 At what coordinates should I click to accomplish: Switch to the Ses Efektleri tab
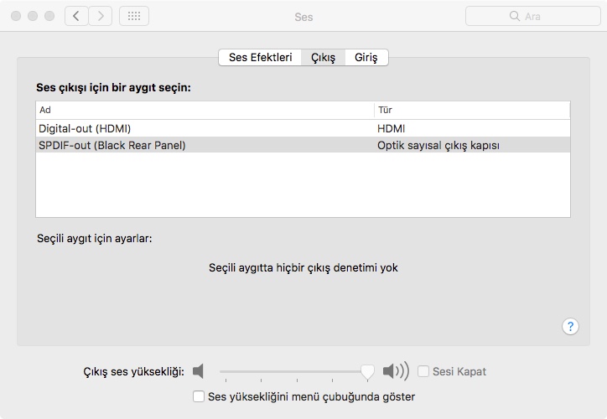point(260,57)
